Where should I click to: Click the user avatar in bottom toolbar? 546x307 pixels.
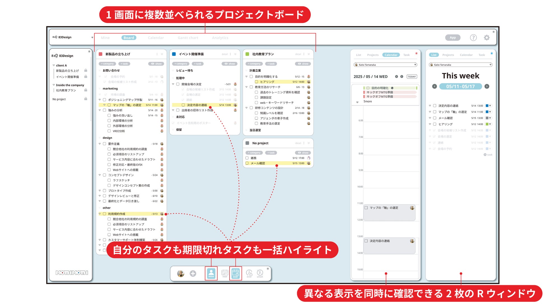(x=181, y=273)
